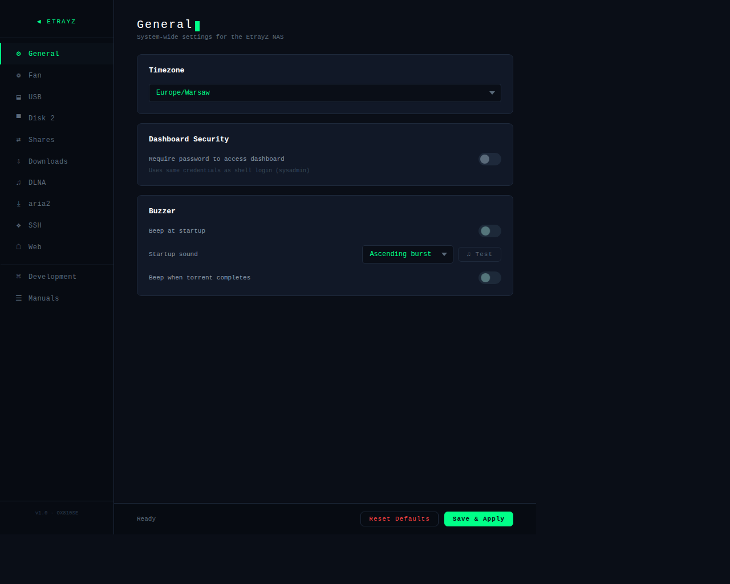
Task: Open the Startup sound dropdown
Action: coord(407,254)
